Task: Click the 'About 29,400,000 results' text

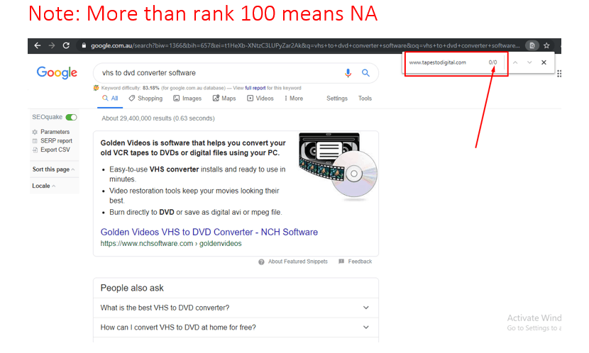Action: [158, 118]
